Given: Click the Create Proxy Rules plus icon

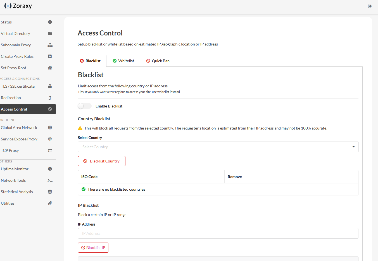Looking at the screenshot, I should point(50,56).
